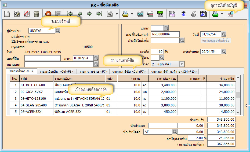This screenshot has width=250, height=152.
Task: Open รายการจ่ายชำระ <F7> tab
Action: (94, 72)
